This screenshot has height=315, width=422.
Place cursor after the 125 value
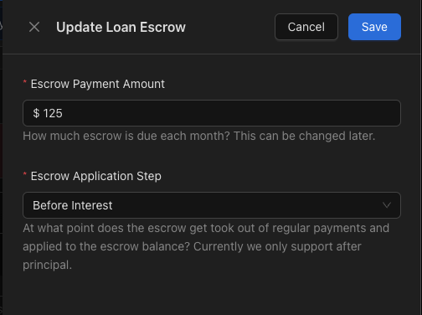pos(63,113)
